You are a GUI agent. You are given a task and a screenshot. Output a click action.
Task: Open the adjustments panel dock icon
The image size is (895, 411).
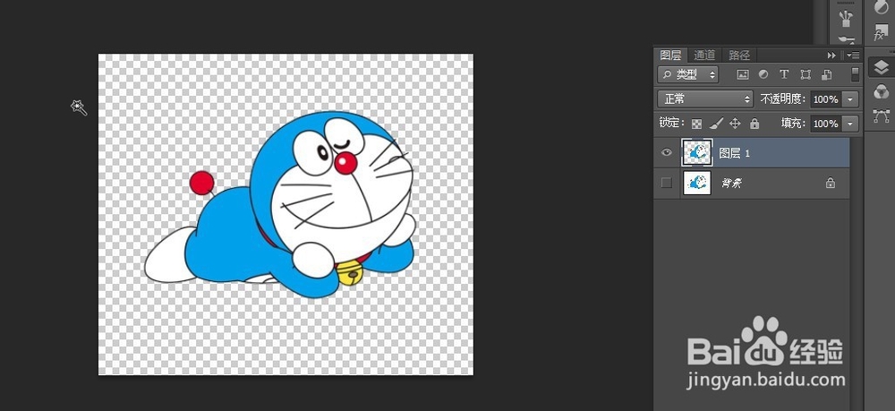click(x=880, y=7)
